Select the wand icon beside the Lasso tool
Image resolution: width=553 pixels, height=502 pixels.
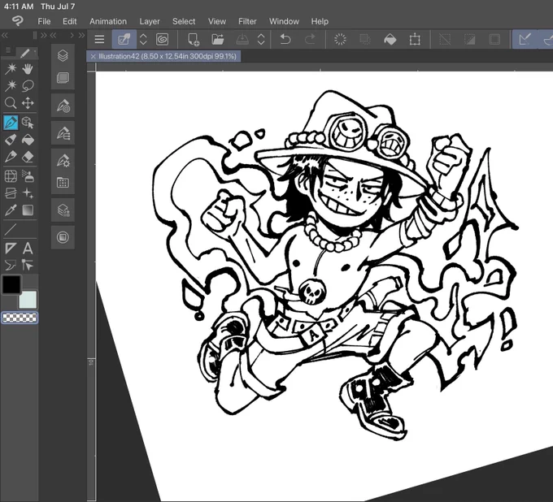tap(11, 85)
